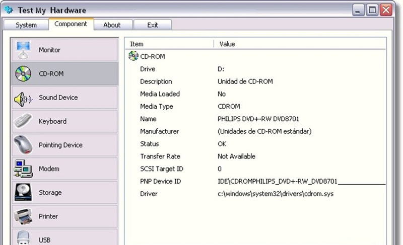Click the CD-ROM heading row text
The image size is (403, 245).
pos(153,56)
